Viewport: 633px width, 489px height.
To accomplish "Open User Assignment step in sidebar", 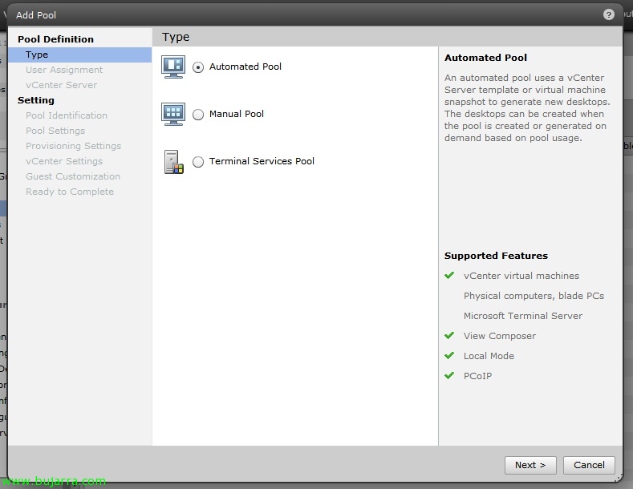I will tap(64, 70).
